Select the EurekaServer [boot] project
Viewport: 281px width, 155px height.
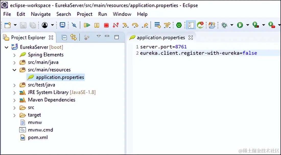click(41, 47)
